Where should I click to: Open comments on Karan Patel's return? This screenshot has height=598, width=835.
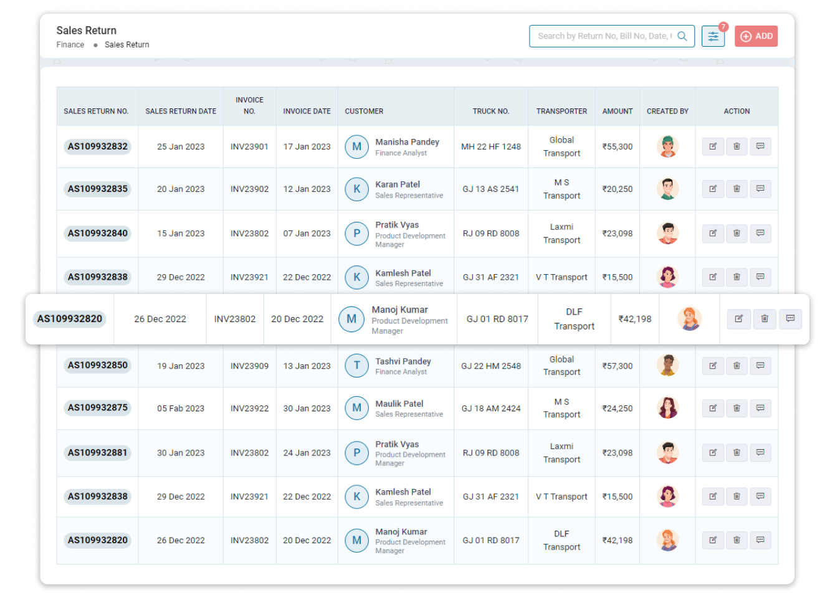click(x=760, y=189)
